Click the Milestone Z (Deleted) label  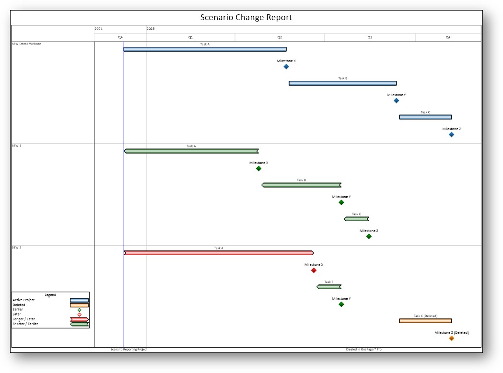point(451,333)
